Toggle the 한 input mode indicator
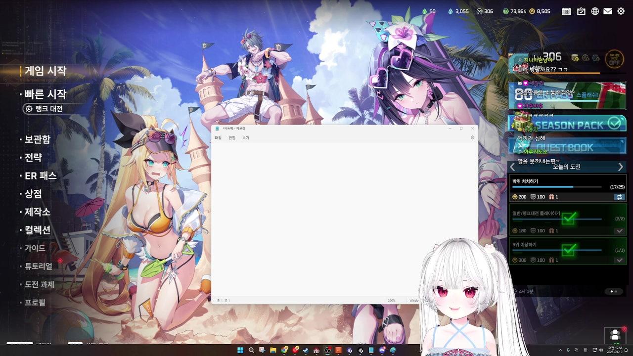The image size is (633, 356). [x=586, y=350]
